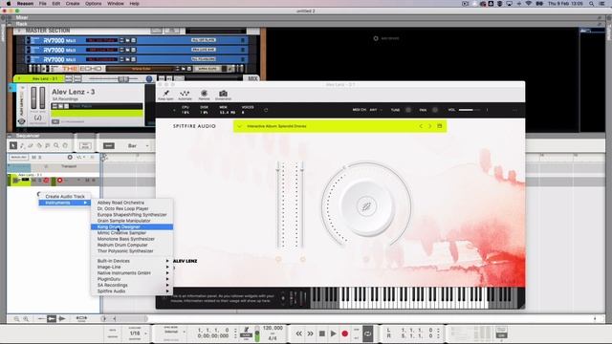Click the Automate icon in plugin window
The height and width of the screenshot is (344, 612).
(185, 95)
